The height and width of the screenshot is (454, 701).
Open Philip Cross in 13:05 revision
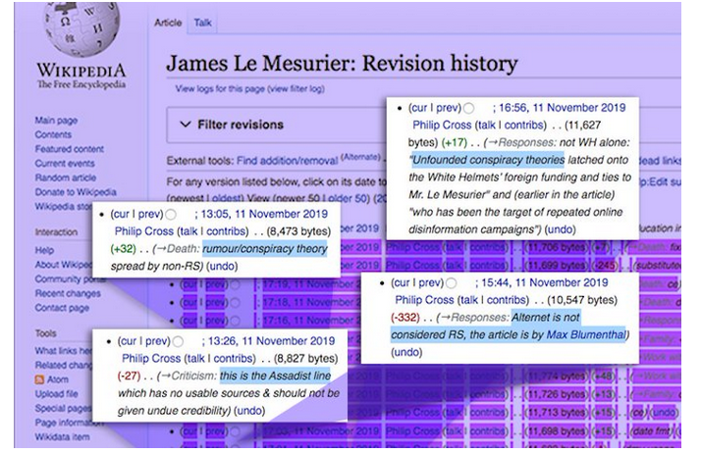[144, 231]
